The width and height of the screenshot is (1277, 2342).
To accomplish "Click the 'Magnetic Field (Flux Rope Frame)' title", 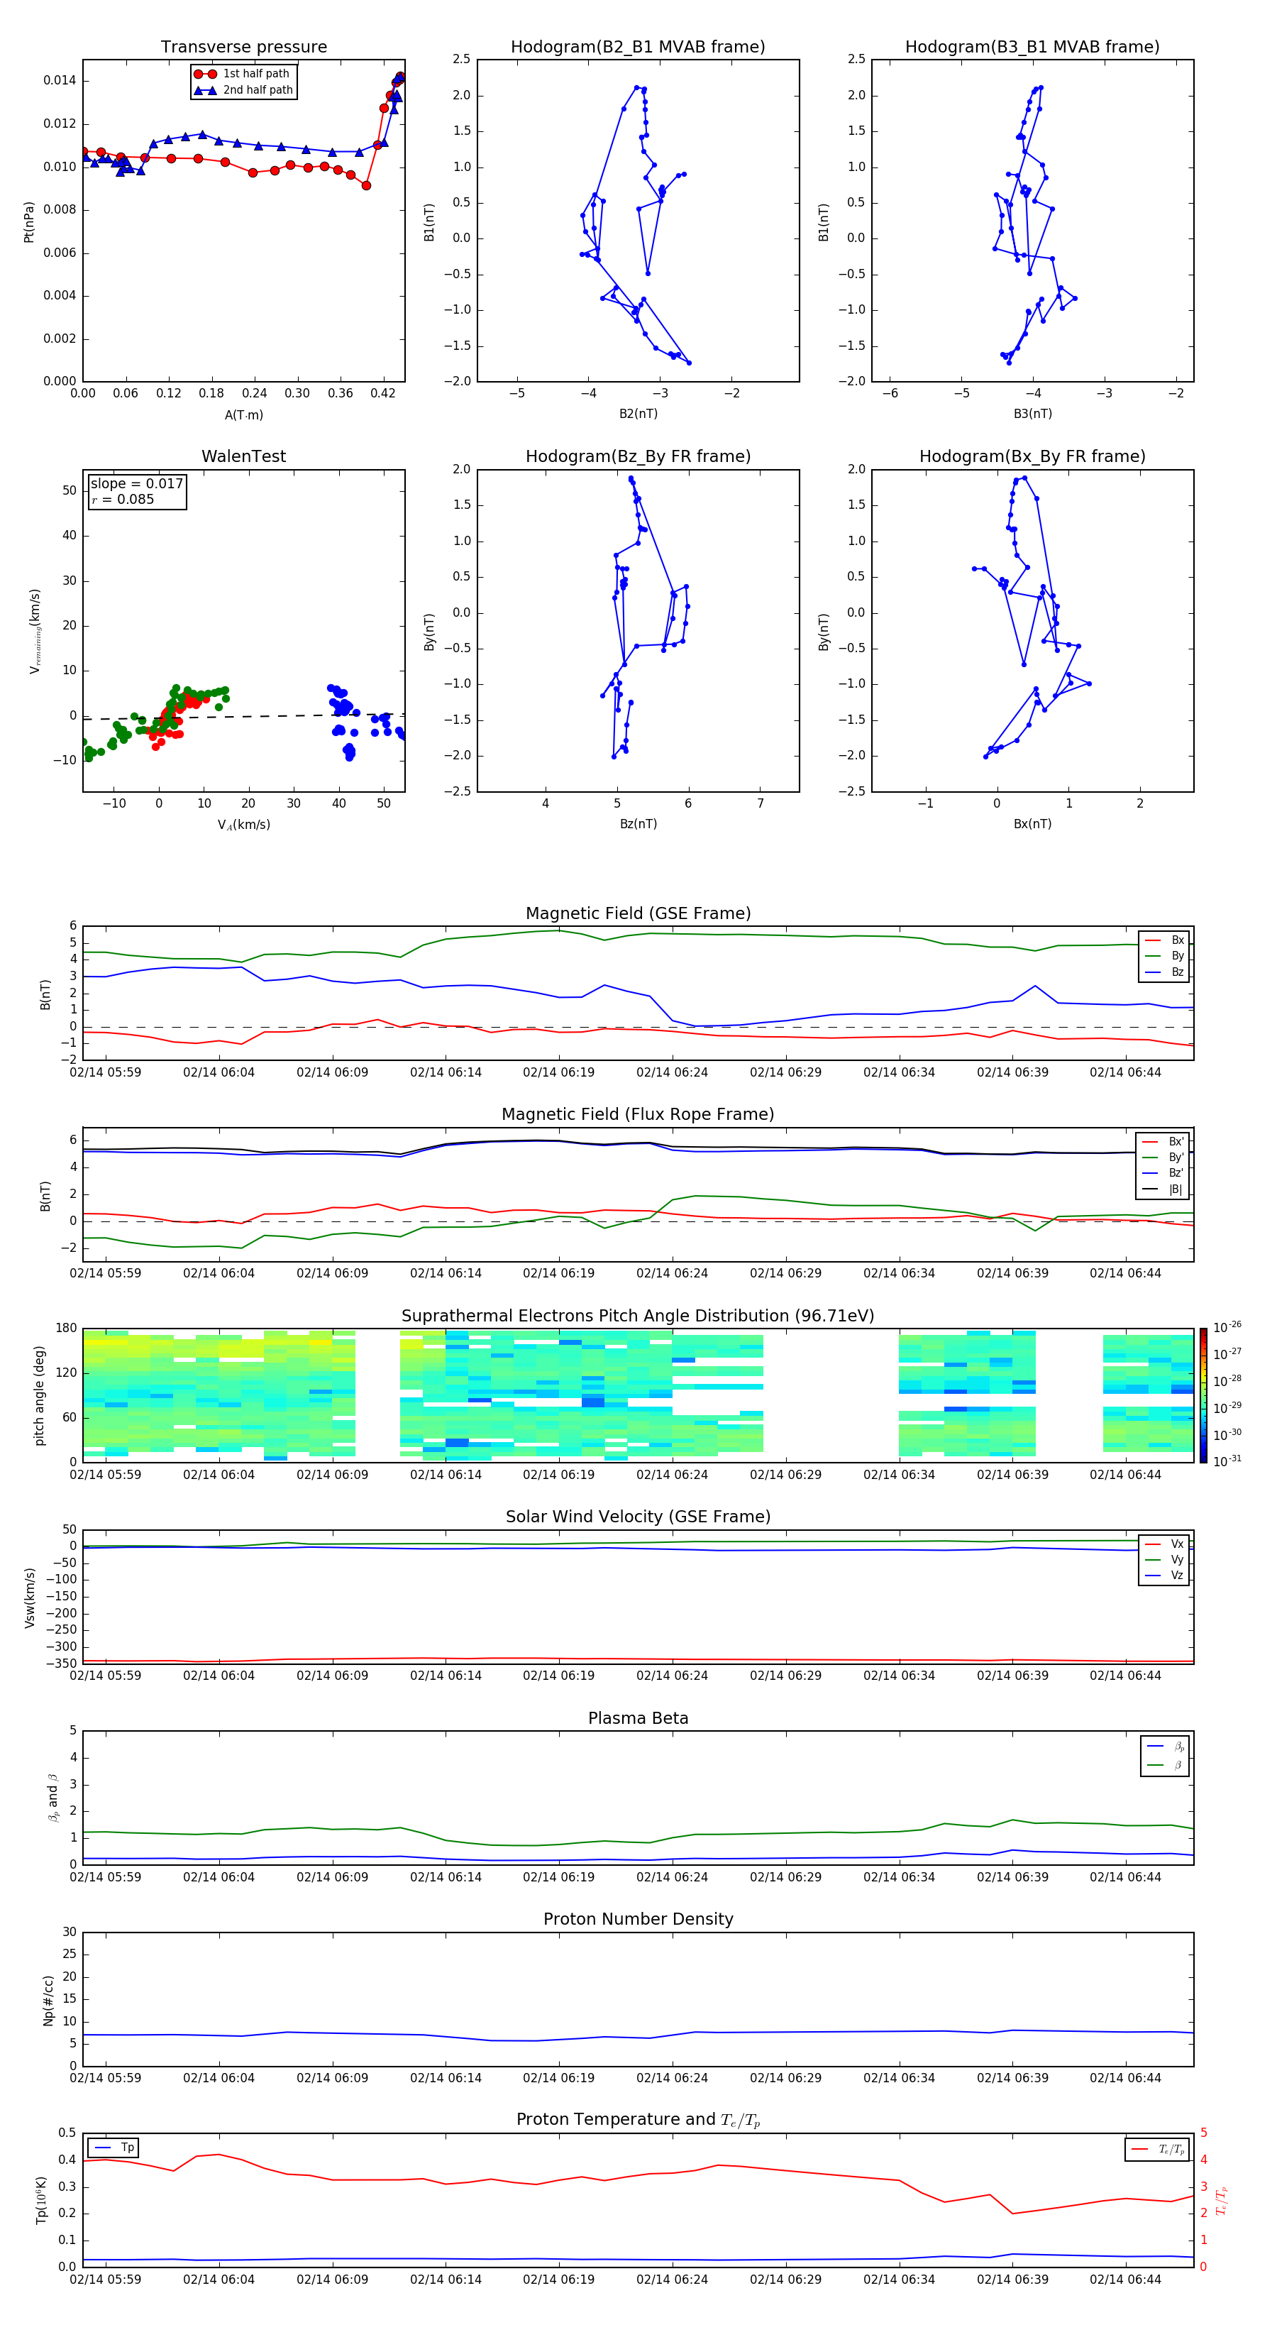I will (x=638, y=1115).
